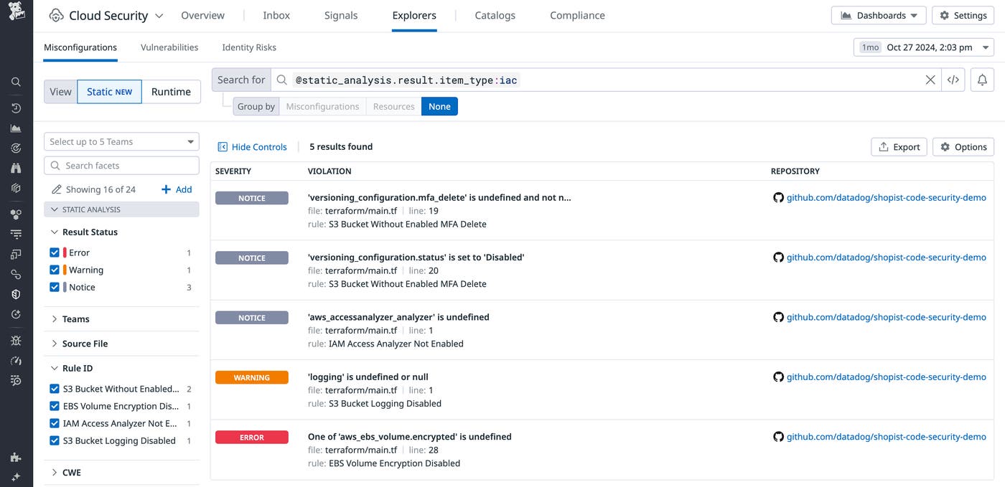
Task: Open the Compliance menu item
Action: coord(577,15)
